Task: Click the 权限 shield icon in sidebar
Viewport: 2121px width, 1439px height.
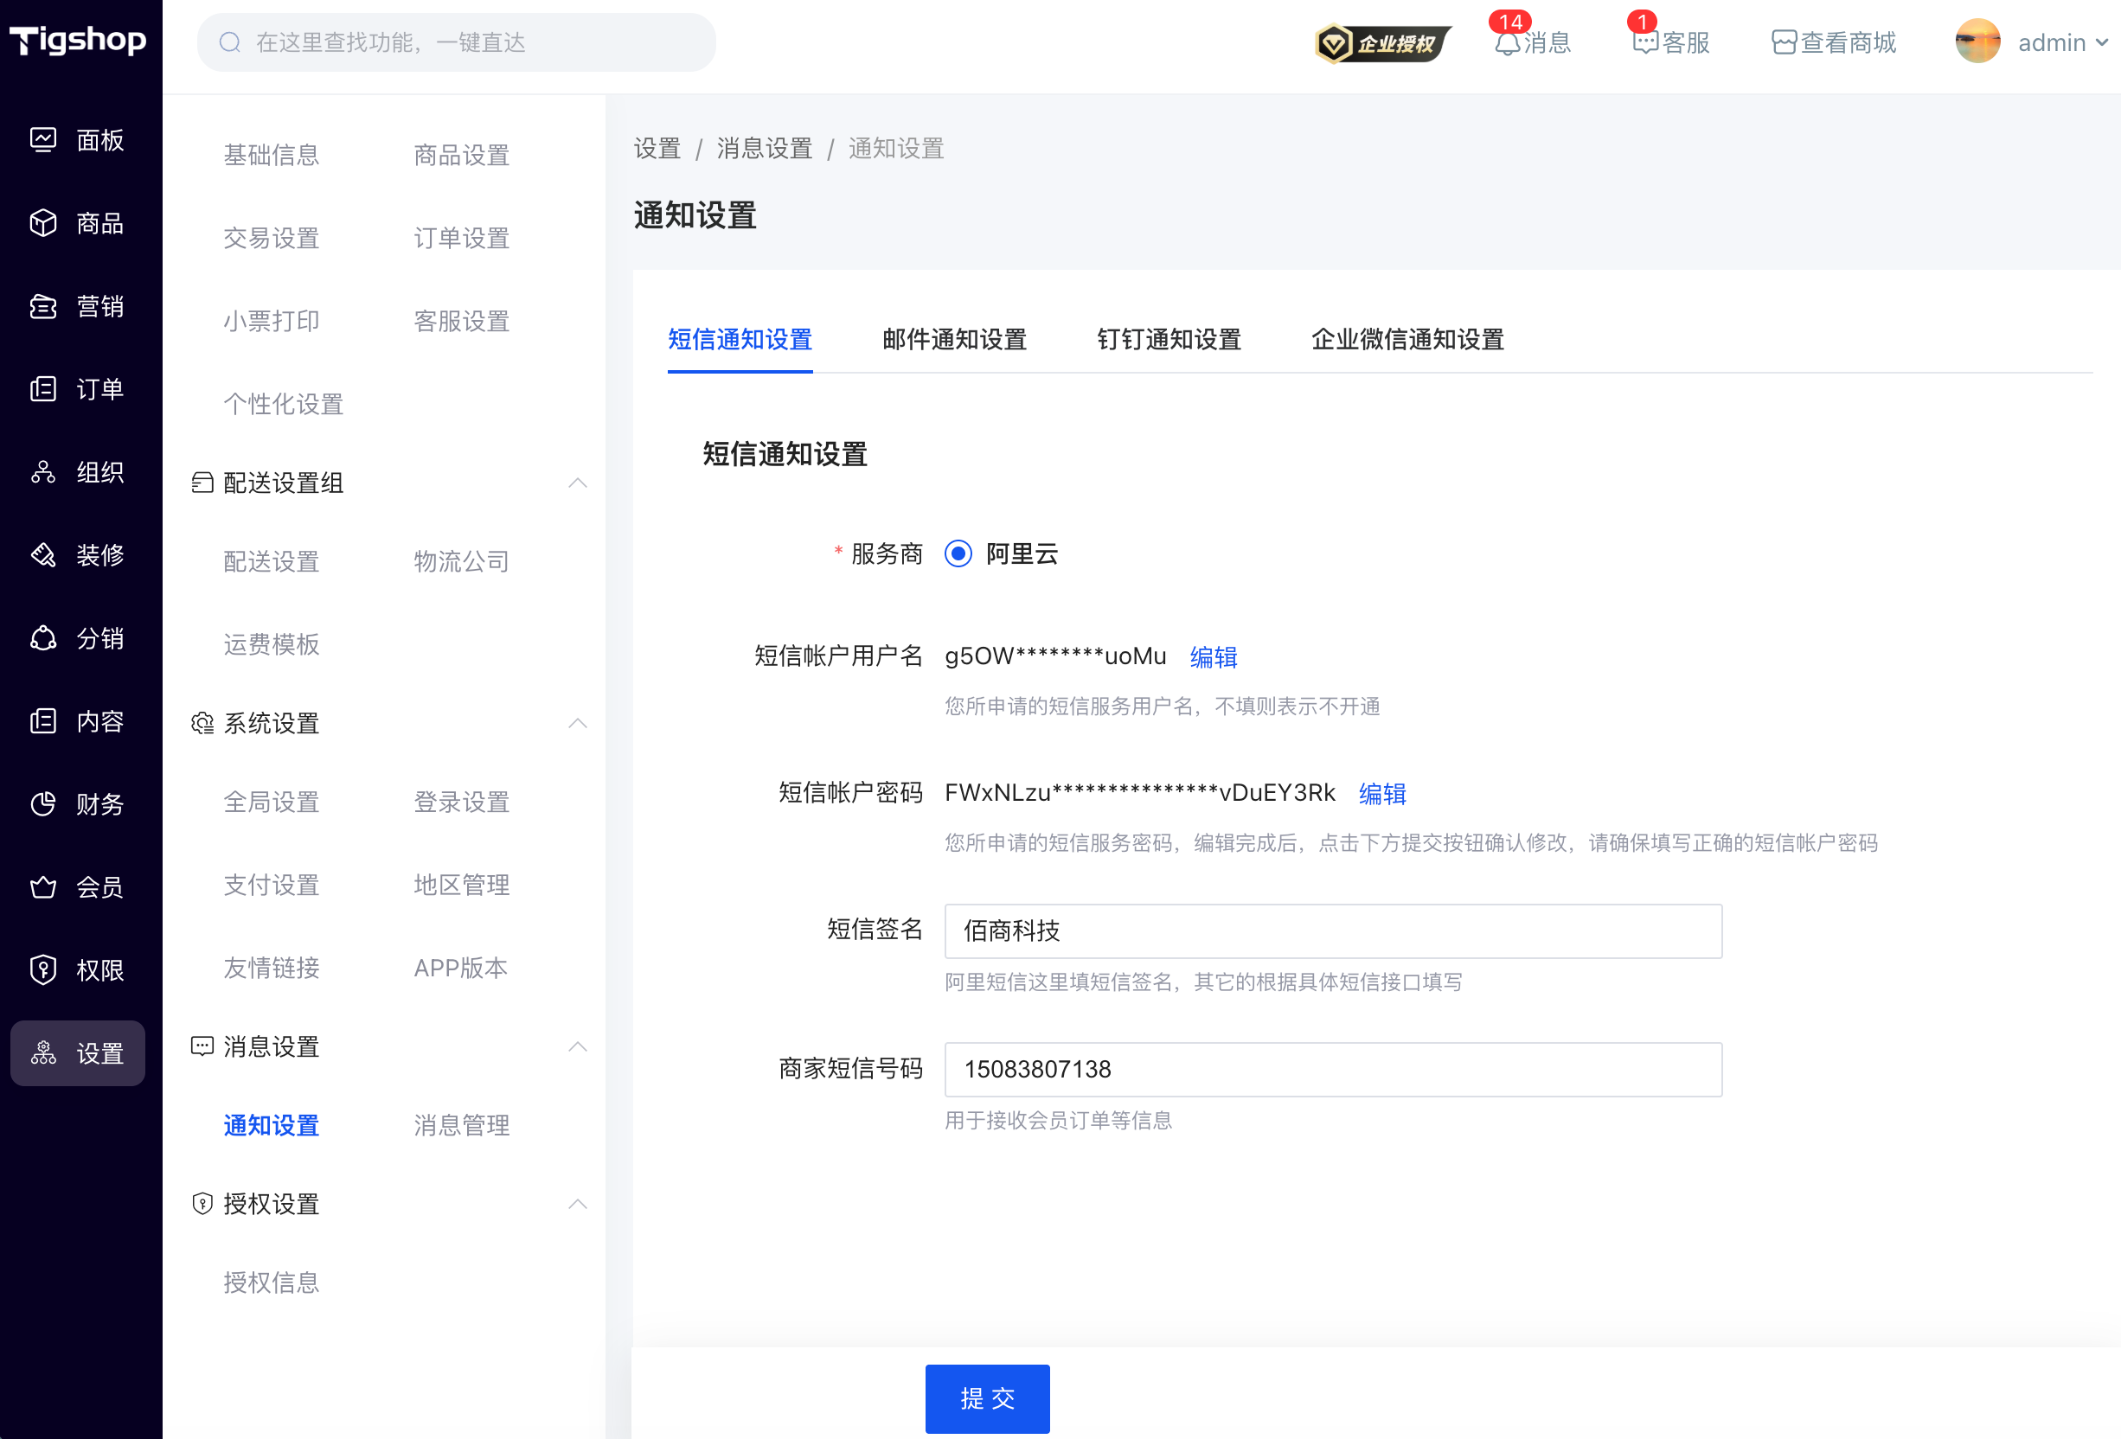Action: (43, 970)
